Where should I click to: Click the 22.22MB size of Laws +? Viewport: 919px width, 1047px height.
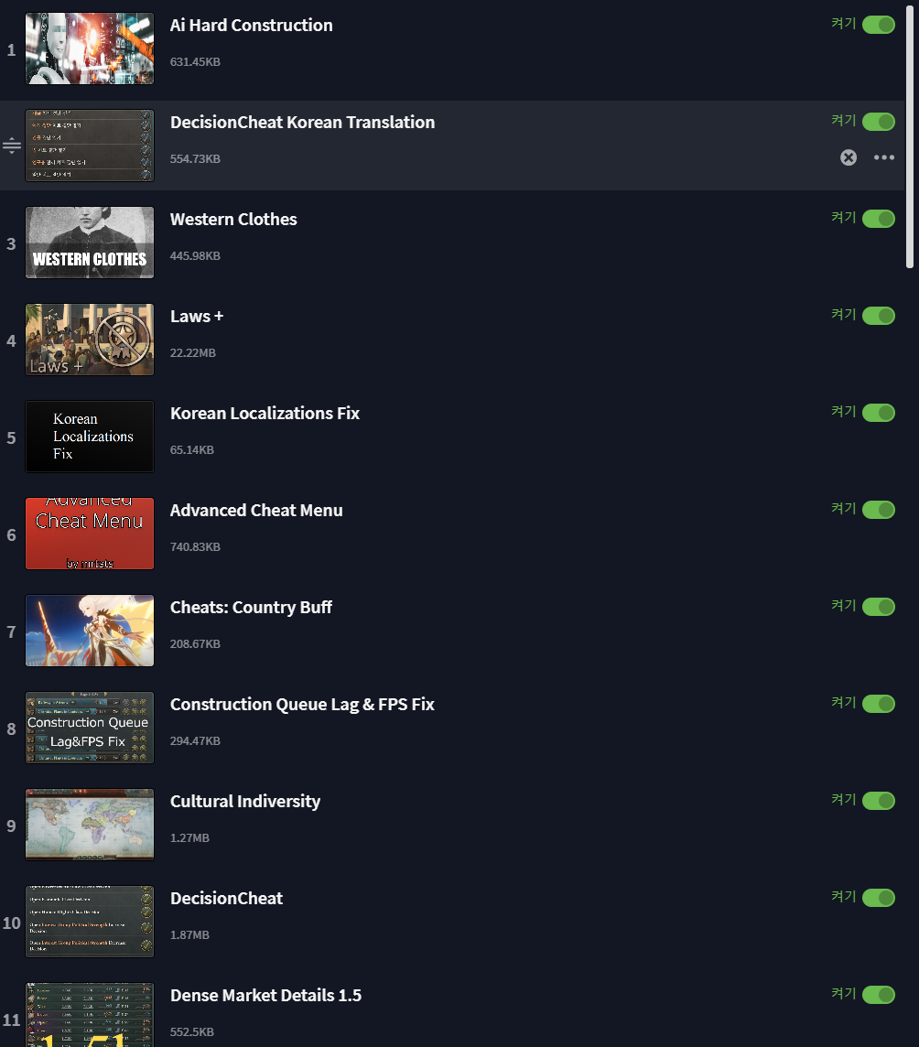click(192, 352)
